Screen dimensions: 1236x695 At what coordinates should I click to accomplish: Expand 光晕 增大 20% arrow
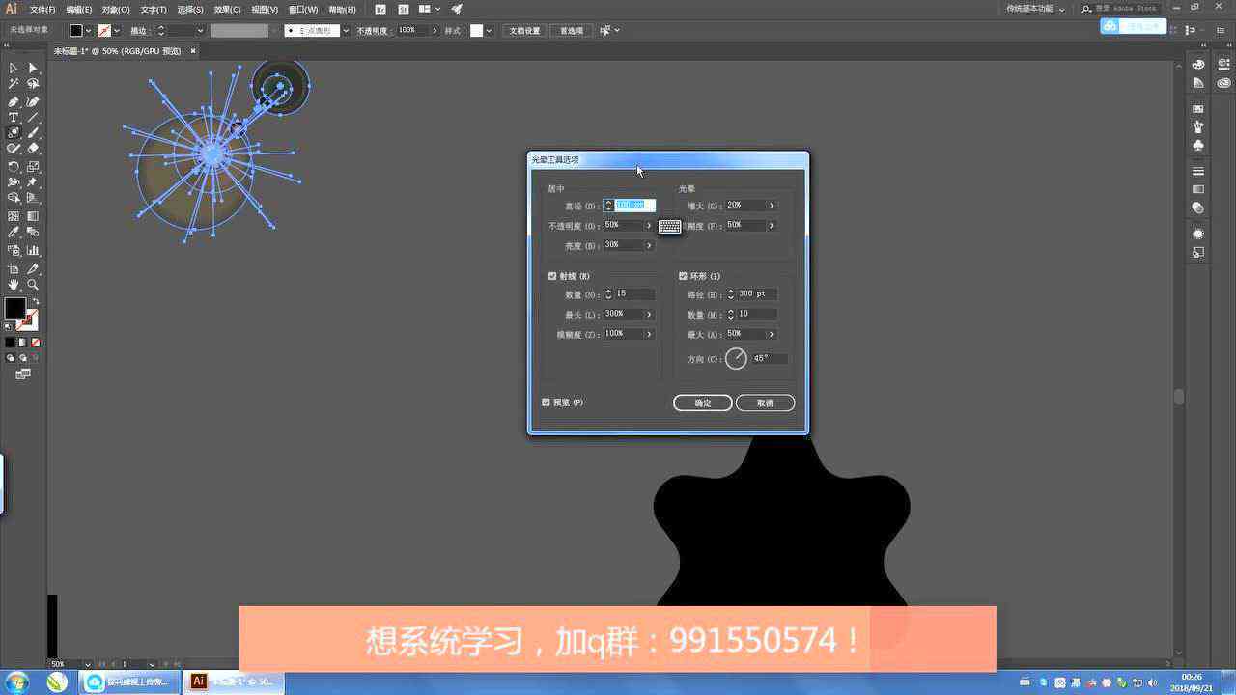point(771,206)
